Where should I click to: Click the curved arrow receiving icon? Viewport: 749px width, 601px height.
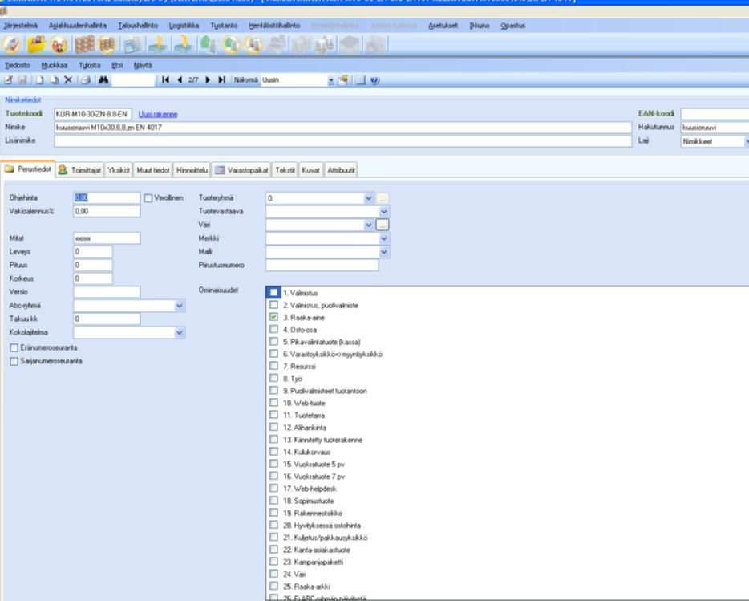183,45
